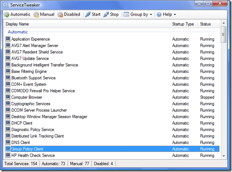
Task: Sort by Status column header
Action: click(209, 24)
